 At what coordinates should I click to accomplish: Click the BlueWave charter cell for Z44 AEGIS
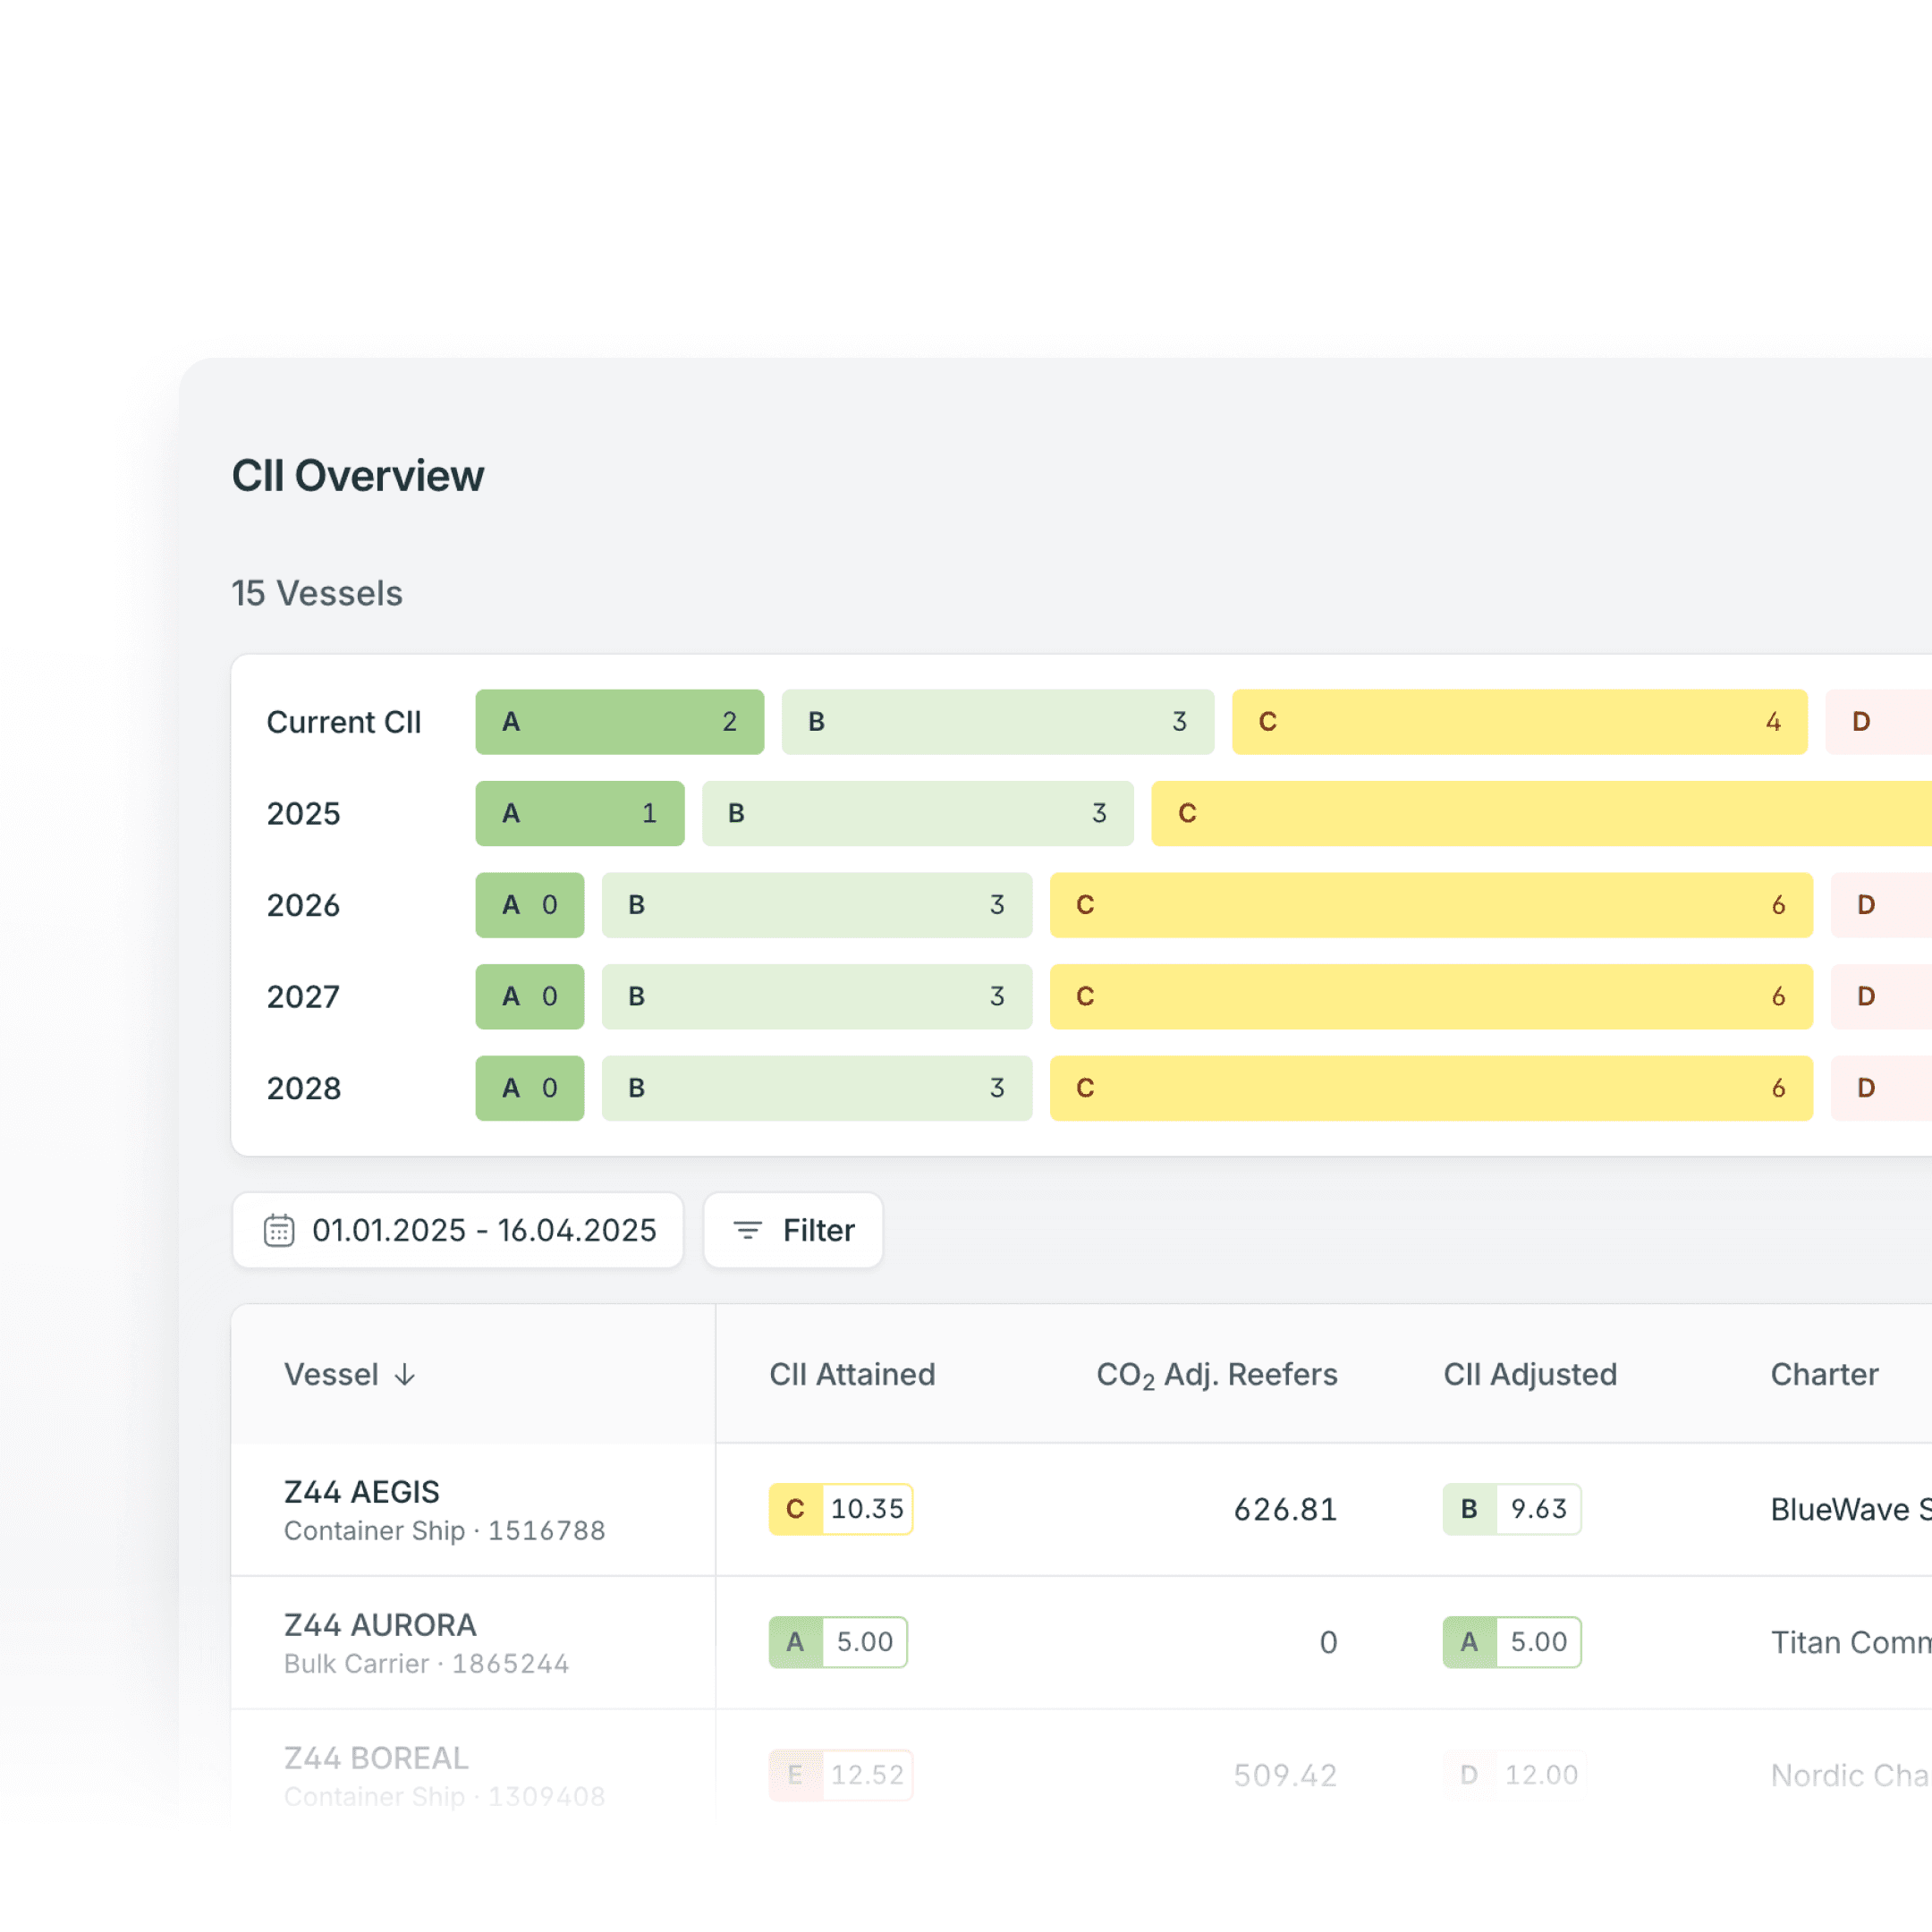tap(1851, 1509)
